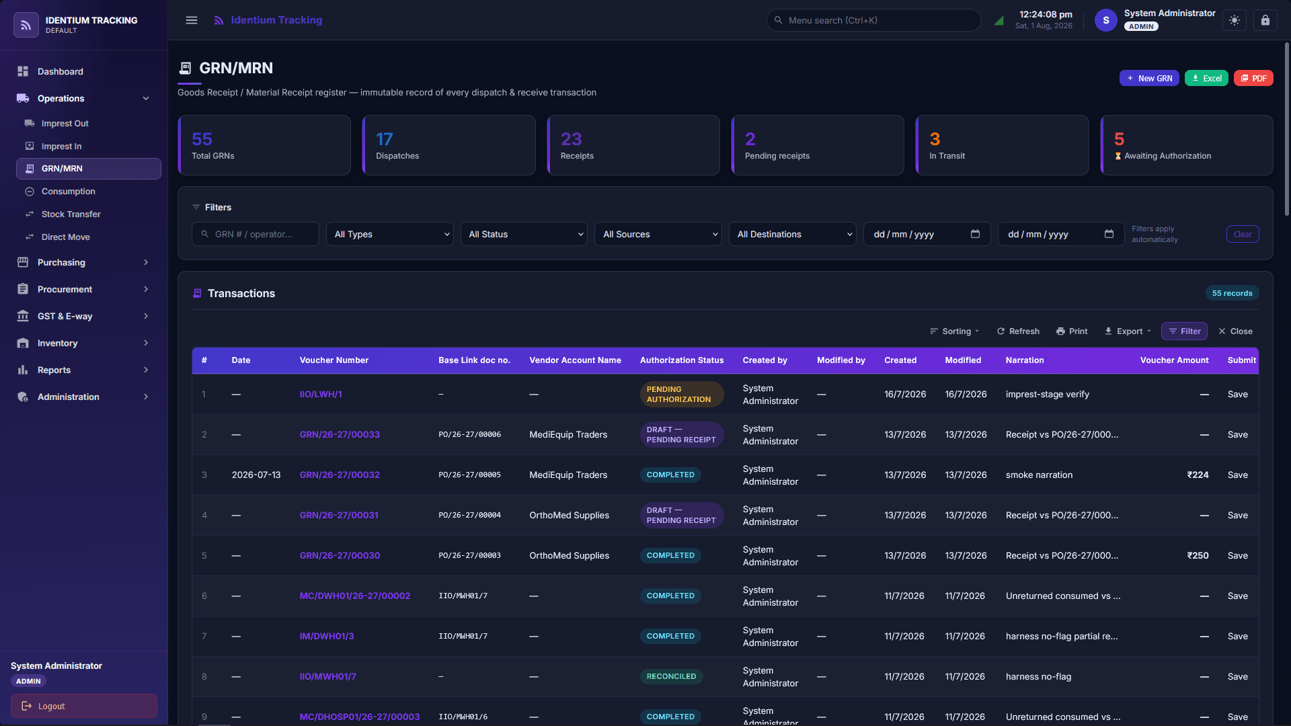Screen dimensions: 1291x726
Task: Click the page vertical scrollbar
Action: click(1287, 129)
